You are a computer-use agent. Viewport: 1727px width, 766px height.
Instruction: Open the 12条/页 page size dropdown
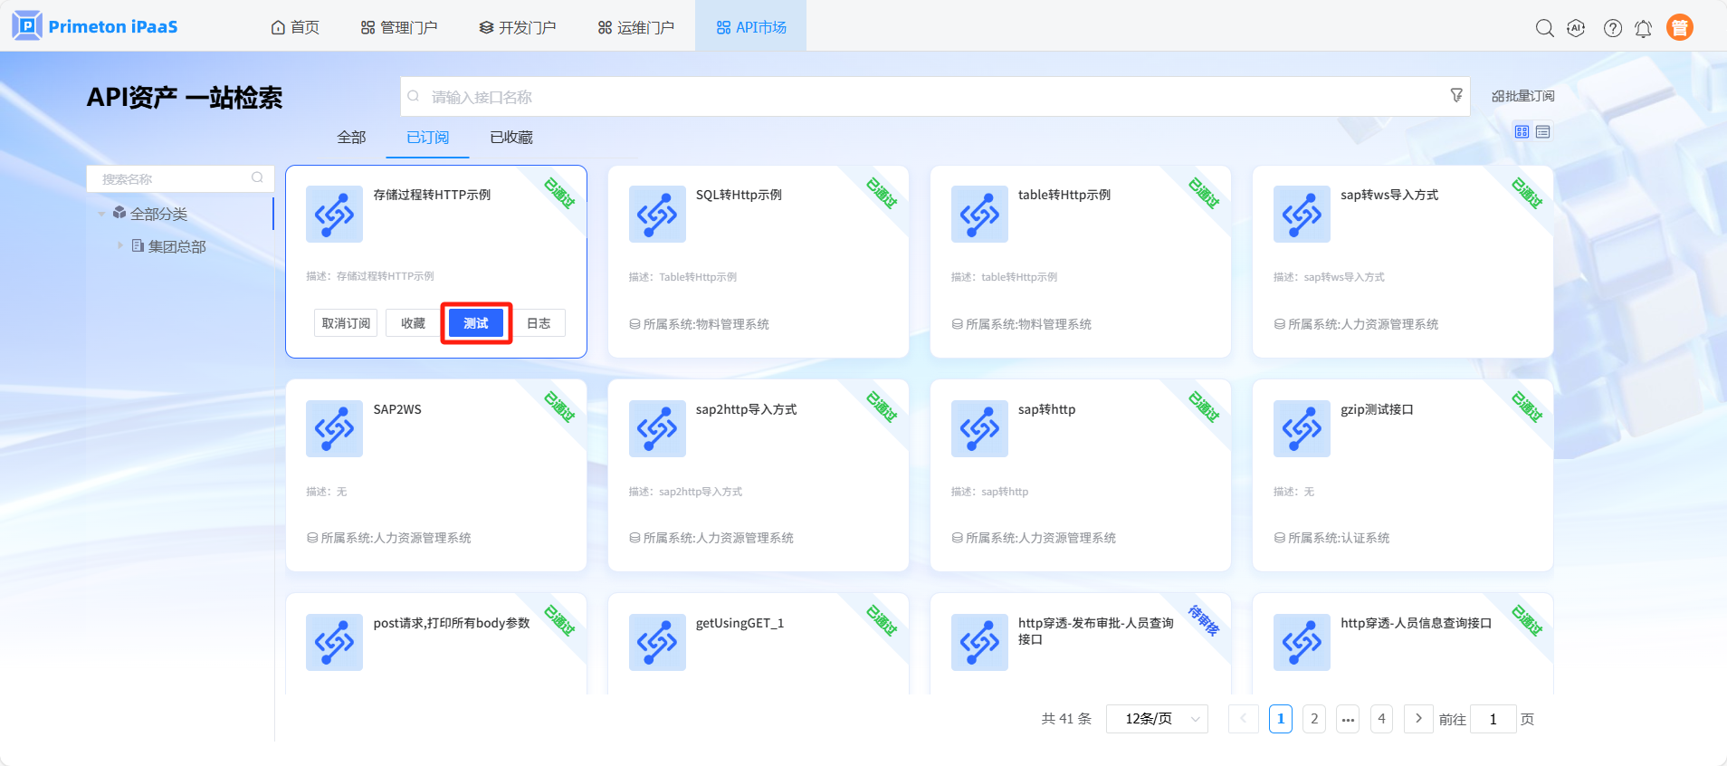1157,719
